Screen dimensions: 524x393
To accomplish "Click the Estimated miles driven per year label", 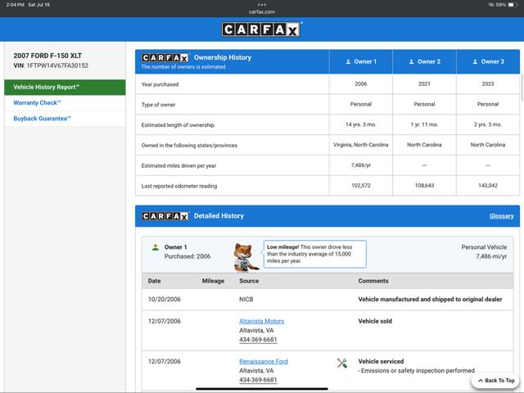I will point(178,165).
